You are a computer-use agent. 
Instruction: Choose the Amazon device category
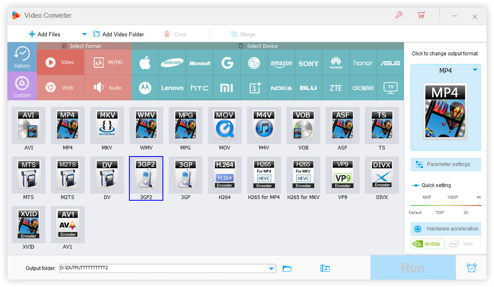coord(282,62)
